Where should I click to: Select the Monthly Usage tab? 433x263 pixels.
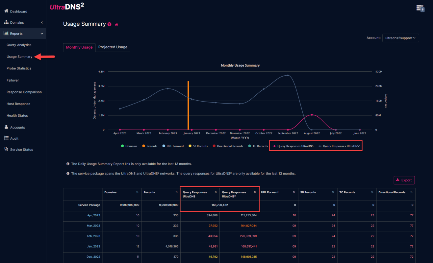coord(79,47)
